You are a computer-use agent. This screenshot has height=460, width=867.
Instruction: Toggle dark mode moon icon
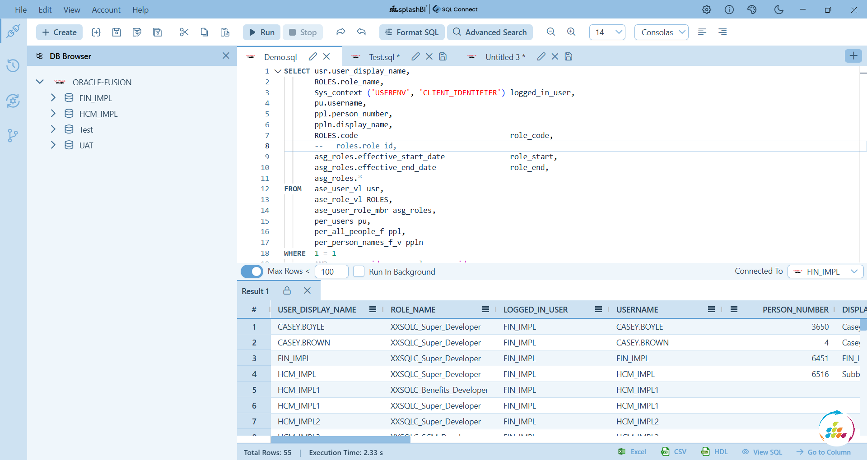click(778, 9)
